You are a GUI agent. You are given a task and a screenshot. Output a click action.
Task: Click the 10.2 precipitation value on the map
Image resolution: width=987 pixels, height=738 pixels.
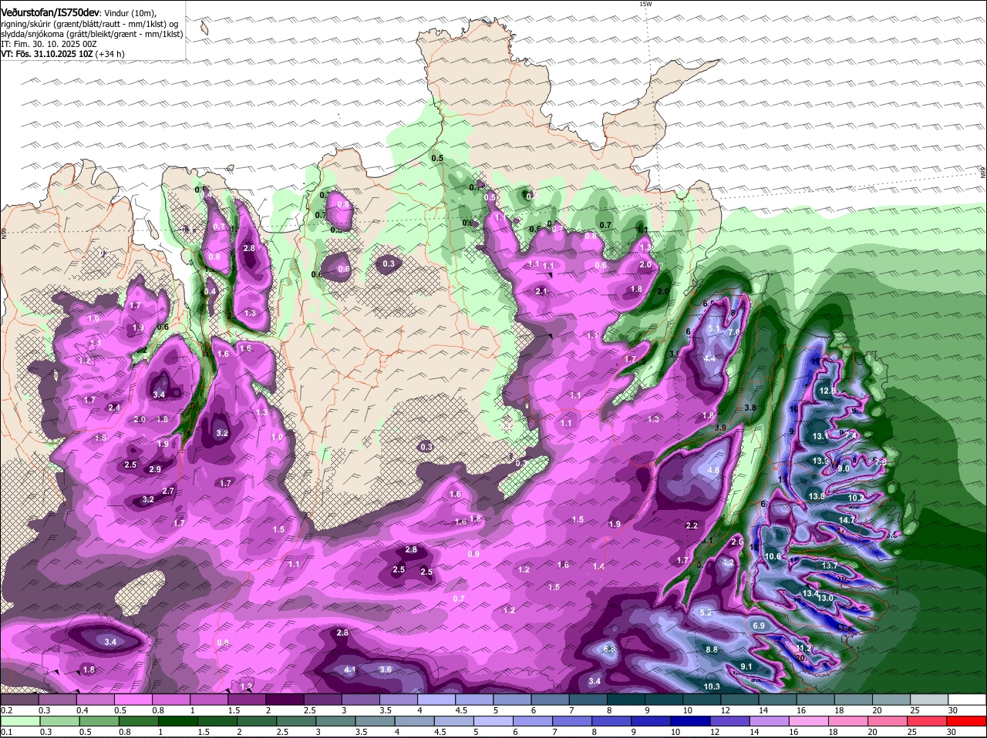[855, 498]
